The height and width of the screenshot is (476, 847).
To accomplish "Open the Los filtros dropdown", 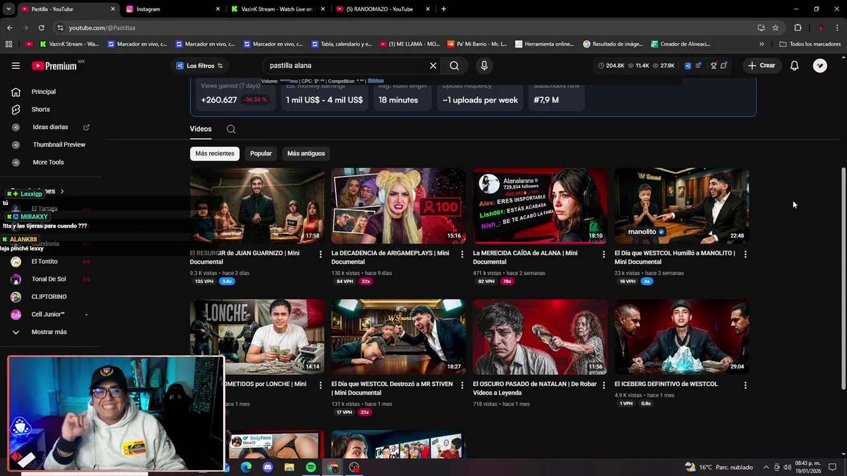I will click(199, 65).
